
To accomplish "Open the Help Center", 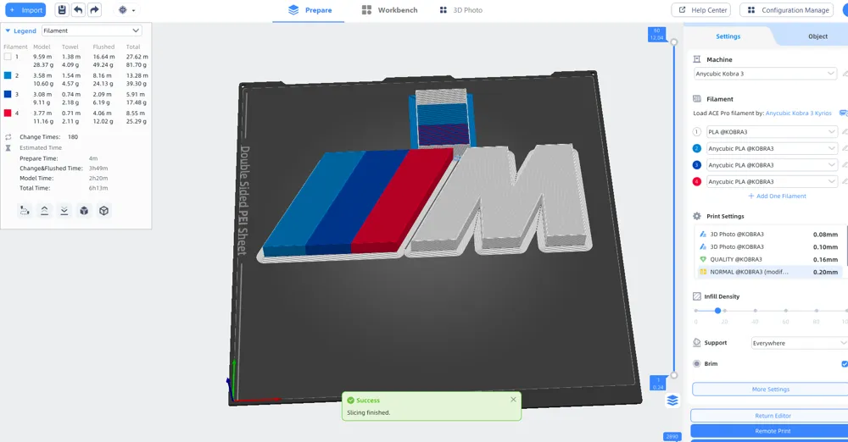I will [701, 9].
